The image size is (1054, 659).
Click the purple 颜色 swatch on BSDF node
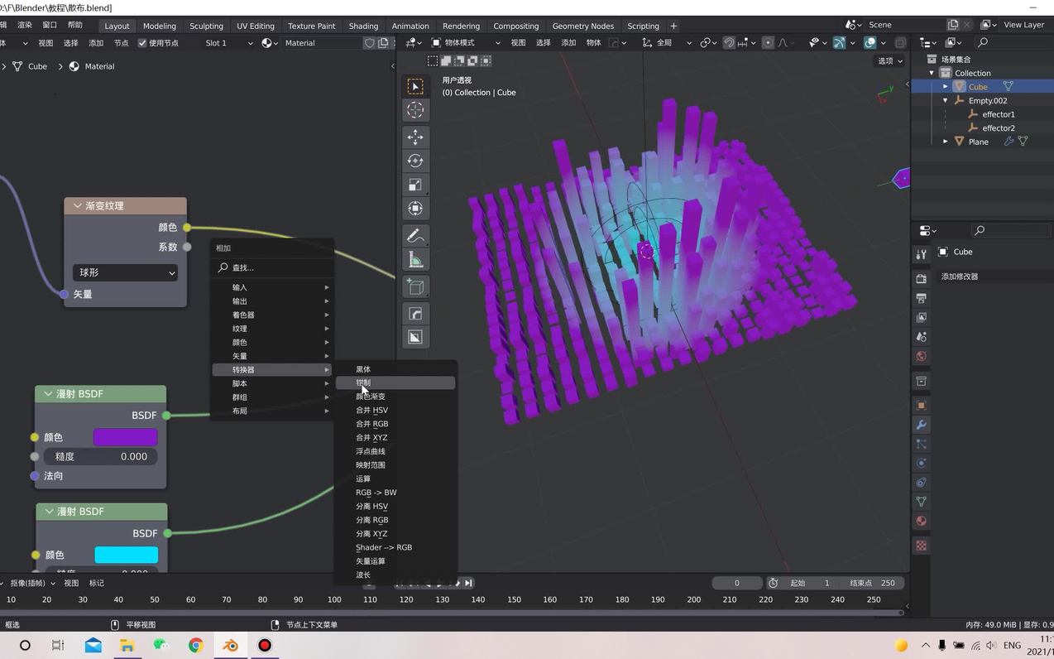[125, 437]
